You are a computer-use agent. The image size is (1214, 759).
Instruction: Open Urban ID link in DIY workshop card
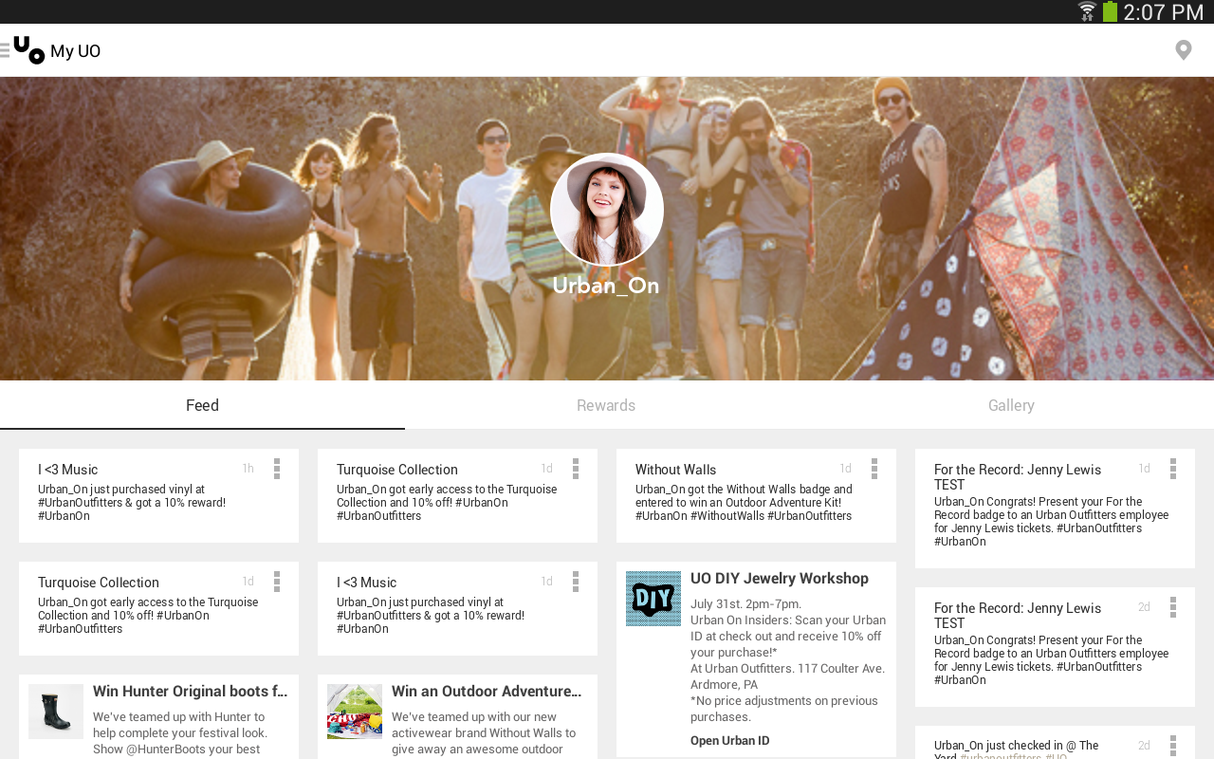(x=730, y=741)
